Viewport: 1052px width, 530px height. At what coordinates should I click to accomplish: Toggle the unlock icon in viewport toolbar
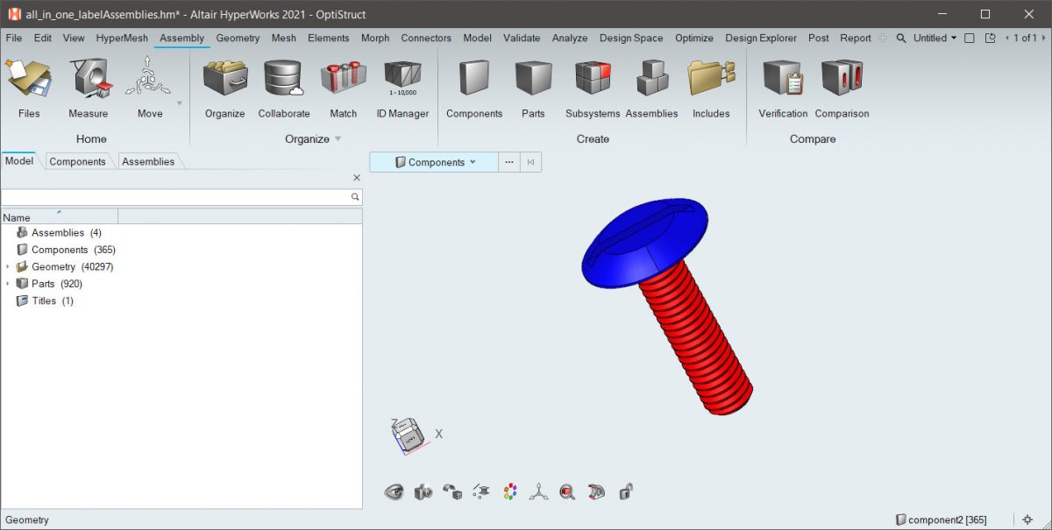point(625,491)
